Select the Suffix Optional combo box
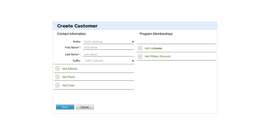Screen dimensions: 268x134 coord(109,61)
